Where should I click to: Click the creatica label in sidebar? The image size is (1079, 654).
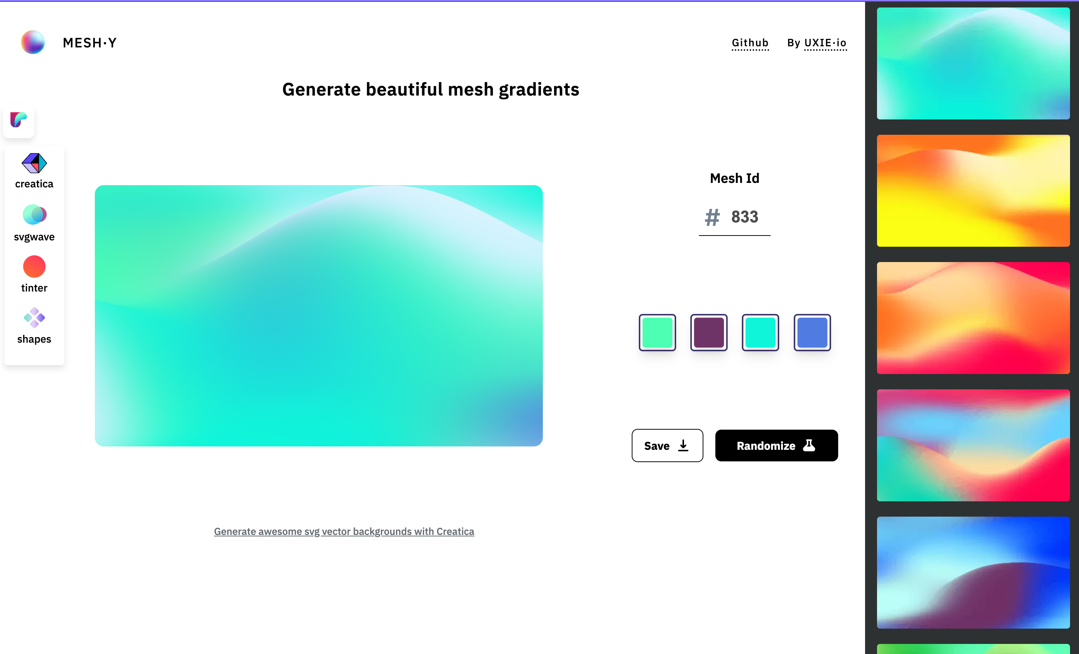[x=34, y=184]
